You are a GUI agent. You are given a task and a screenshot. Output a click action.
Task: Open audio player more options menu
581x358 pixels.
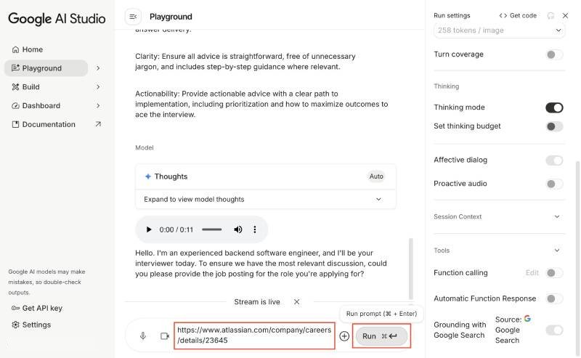255,229
